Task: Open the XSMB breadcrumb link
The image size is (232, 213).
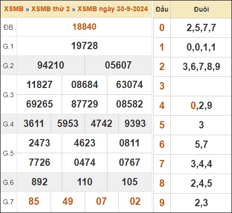Action: click(x=14, y=9)
